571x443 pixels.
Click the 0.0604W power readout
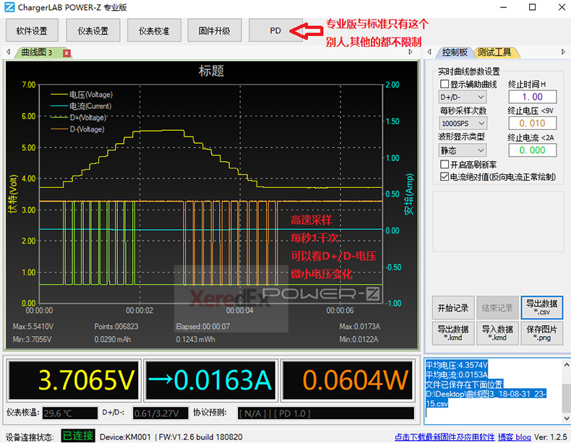click(348, 380)
